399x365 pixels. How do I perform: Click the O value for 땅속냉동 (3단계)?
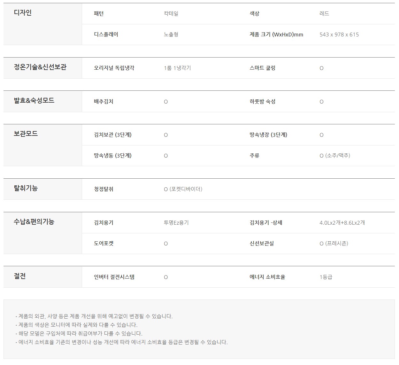point(165,156)
